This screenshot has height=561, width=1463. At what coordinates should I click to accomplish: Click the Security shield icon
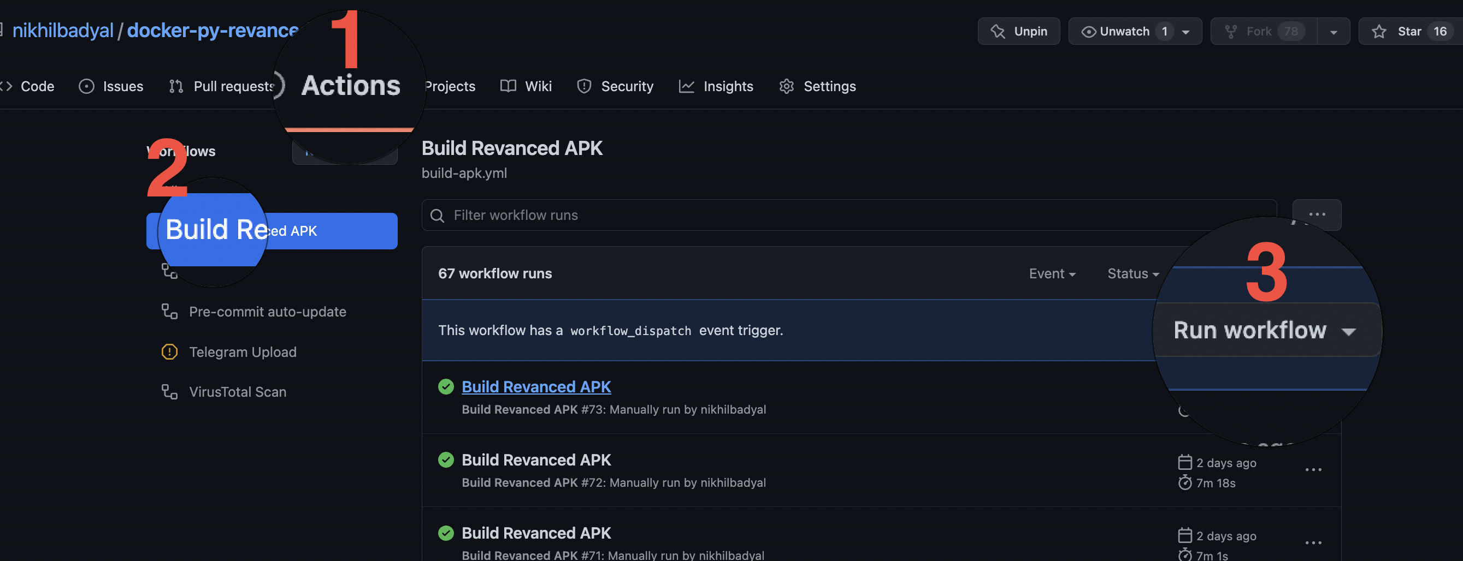(585, 86)
